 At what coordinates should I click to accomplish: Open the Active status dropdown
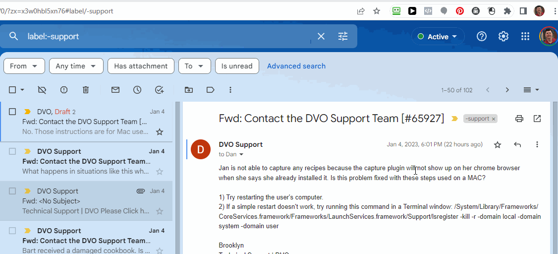438,37
